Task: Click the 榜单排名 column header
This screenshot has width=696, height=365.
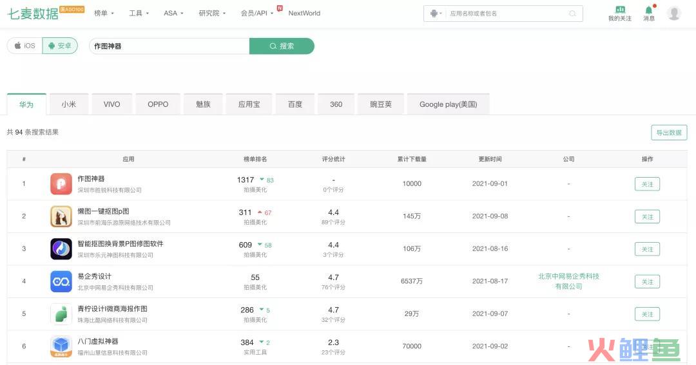Action: pos(255,159)
